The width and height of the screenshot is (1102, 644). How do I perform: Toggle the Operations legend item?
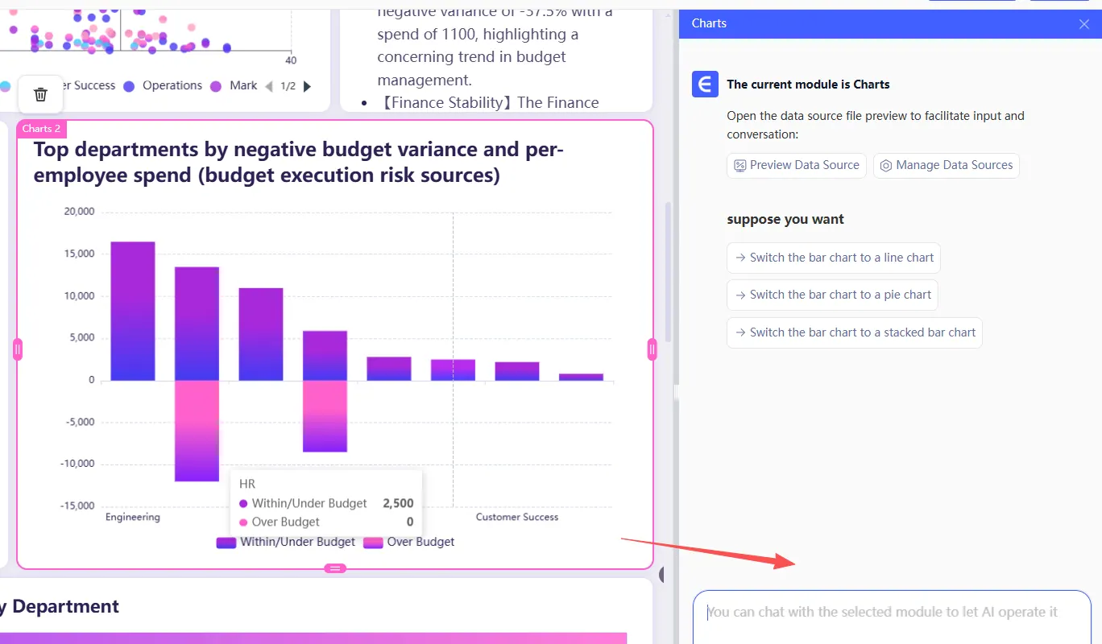tap(163, 85)
